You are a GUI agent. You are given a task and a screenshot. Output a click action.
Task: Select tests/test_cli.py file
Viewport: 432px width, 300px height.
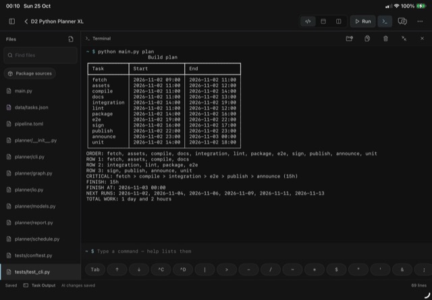pyautogui.click(x=40, y=272)
